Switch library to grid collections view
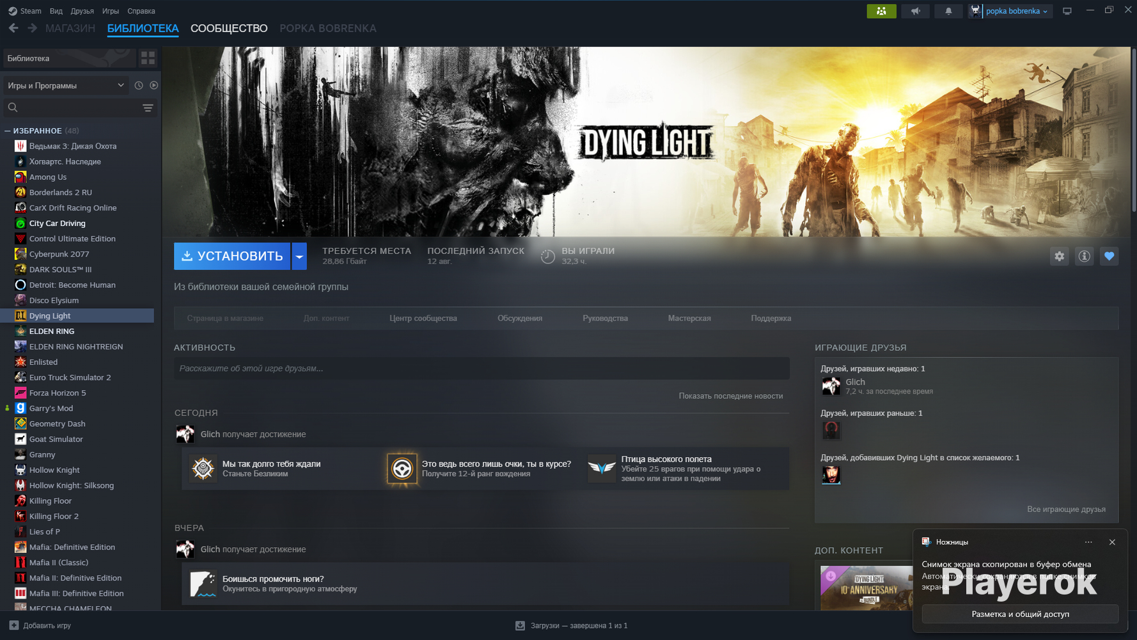1137x640 pixels. coord(148,58)
